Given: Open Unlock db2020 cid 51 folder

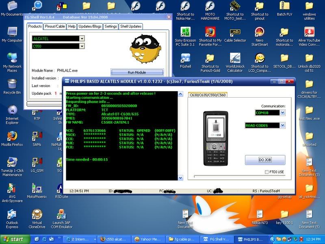Looking at the screenshot, I should tap(309, 63).
